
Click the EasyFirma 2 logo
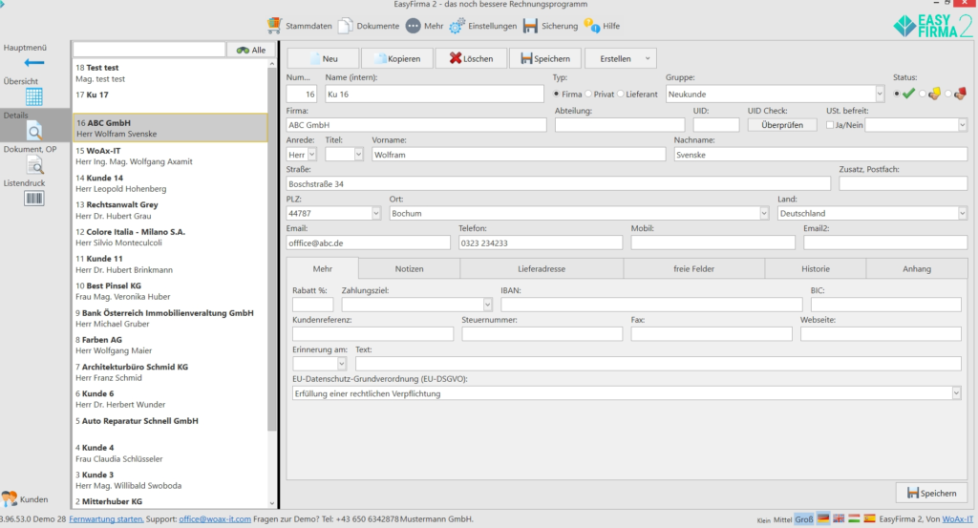(x=932, y=26)
